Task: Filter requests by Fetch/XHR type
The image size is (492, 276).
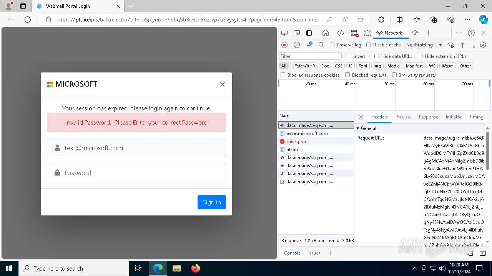Action: (x=305, y=66)
